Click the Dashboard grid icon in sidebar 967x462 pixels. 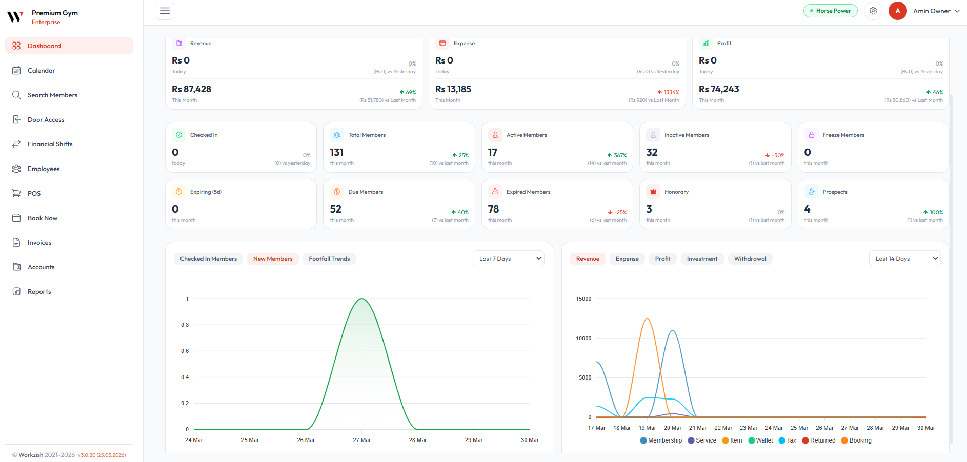(x=16, y=46)
